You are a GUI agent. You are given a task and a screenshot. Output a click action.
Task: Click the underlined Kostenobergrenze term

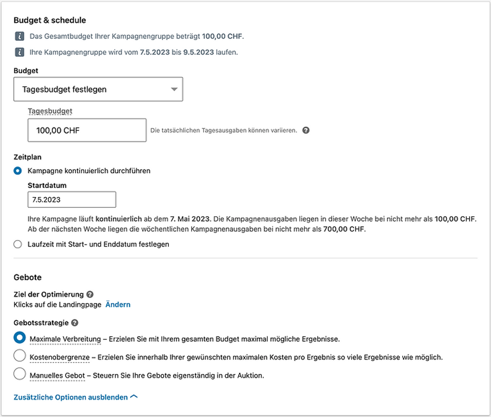tap(60, 358)
